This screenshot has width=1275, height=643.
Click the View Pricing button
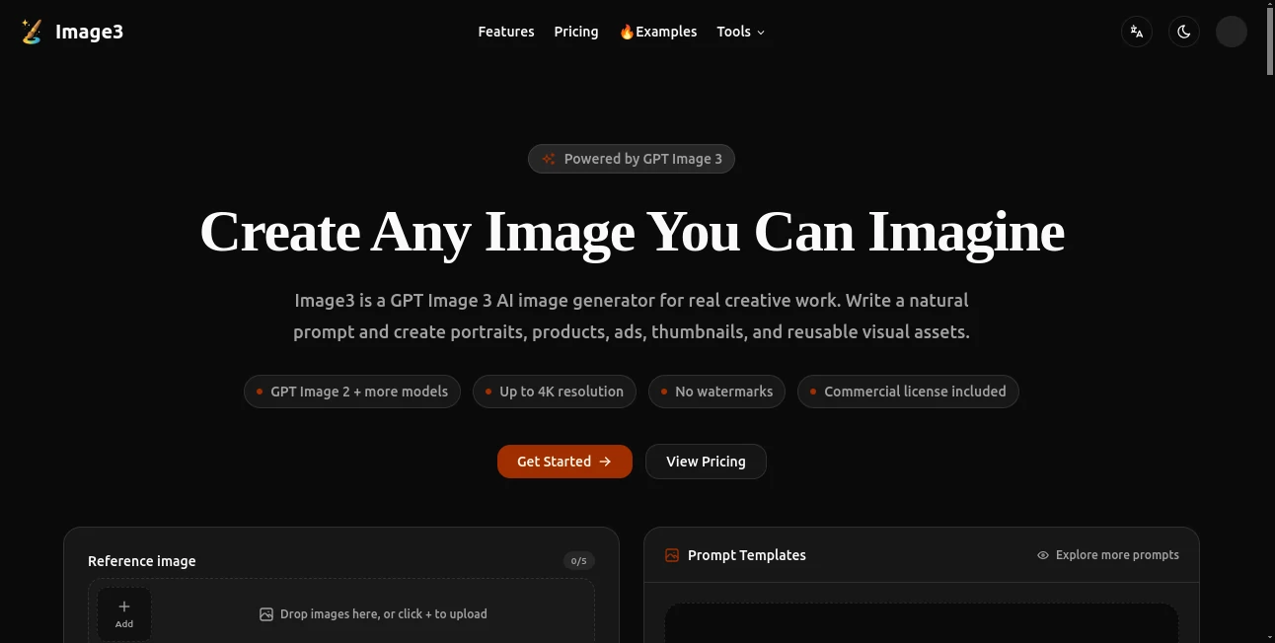pos(706,462)
